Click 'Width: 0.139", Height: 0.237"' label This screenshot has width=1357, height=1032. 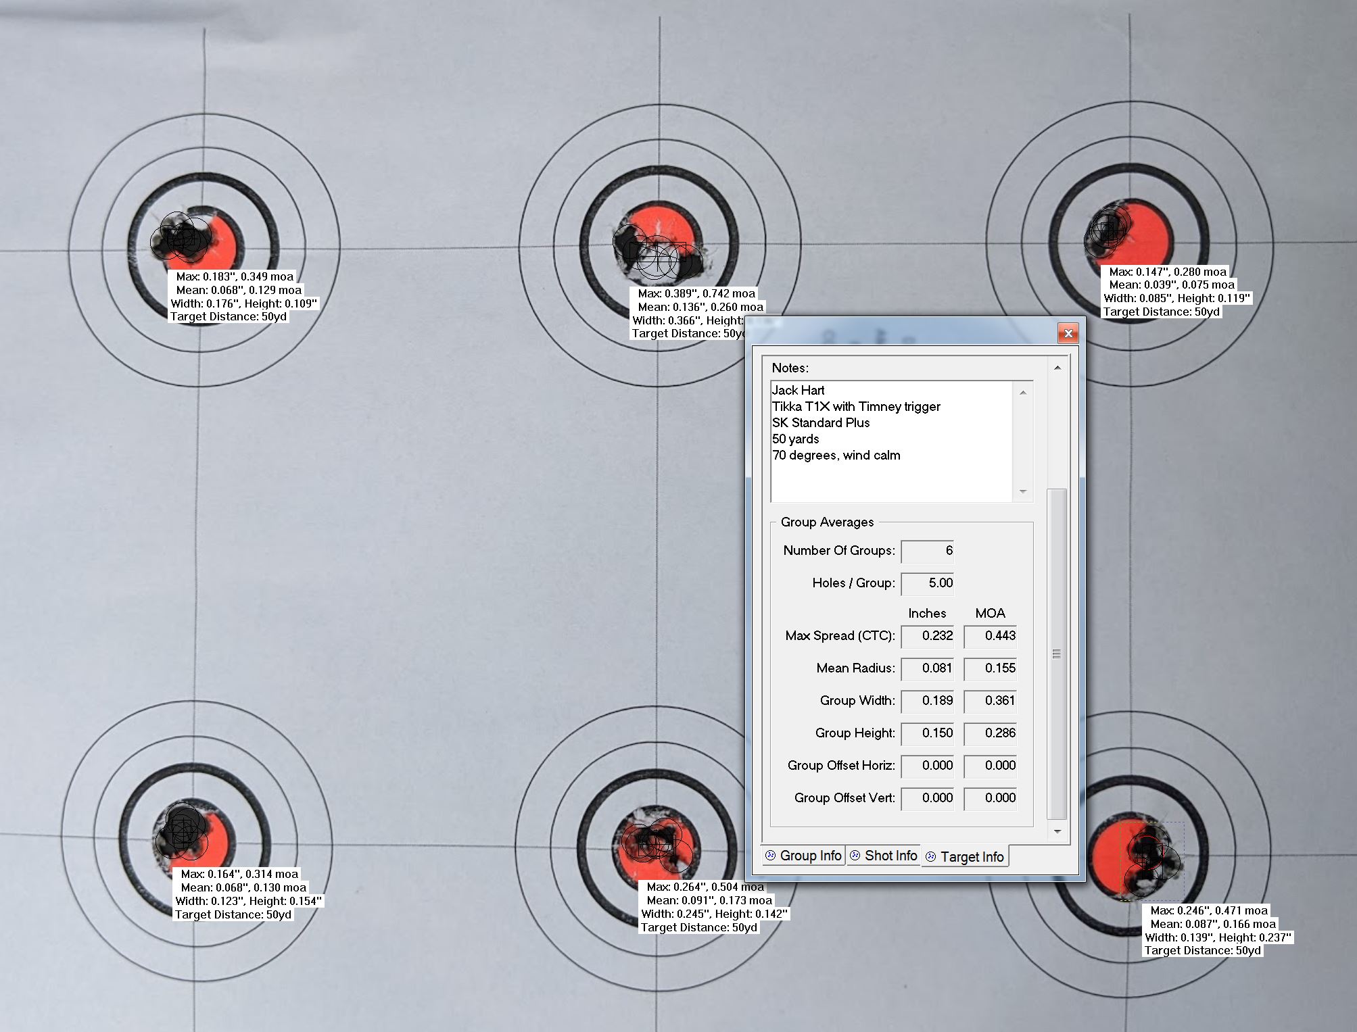pos(1218,937)
